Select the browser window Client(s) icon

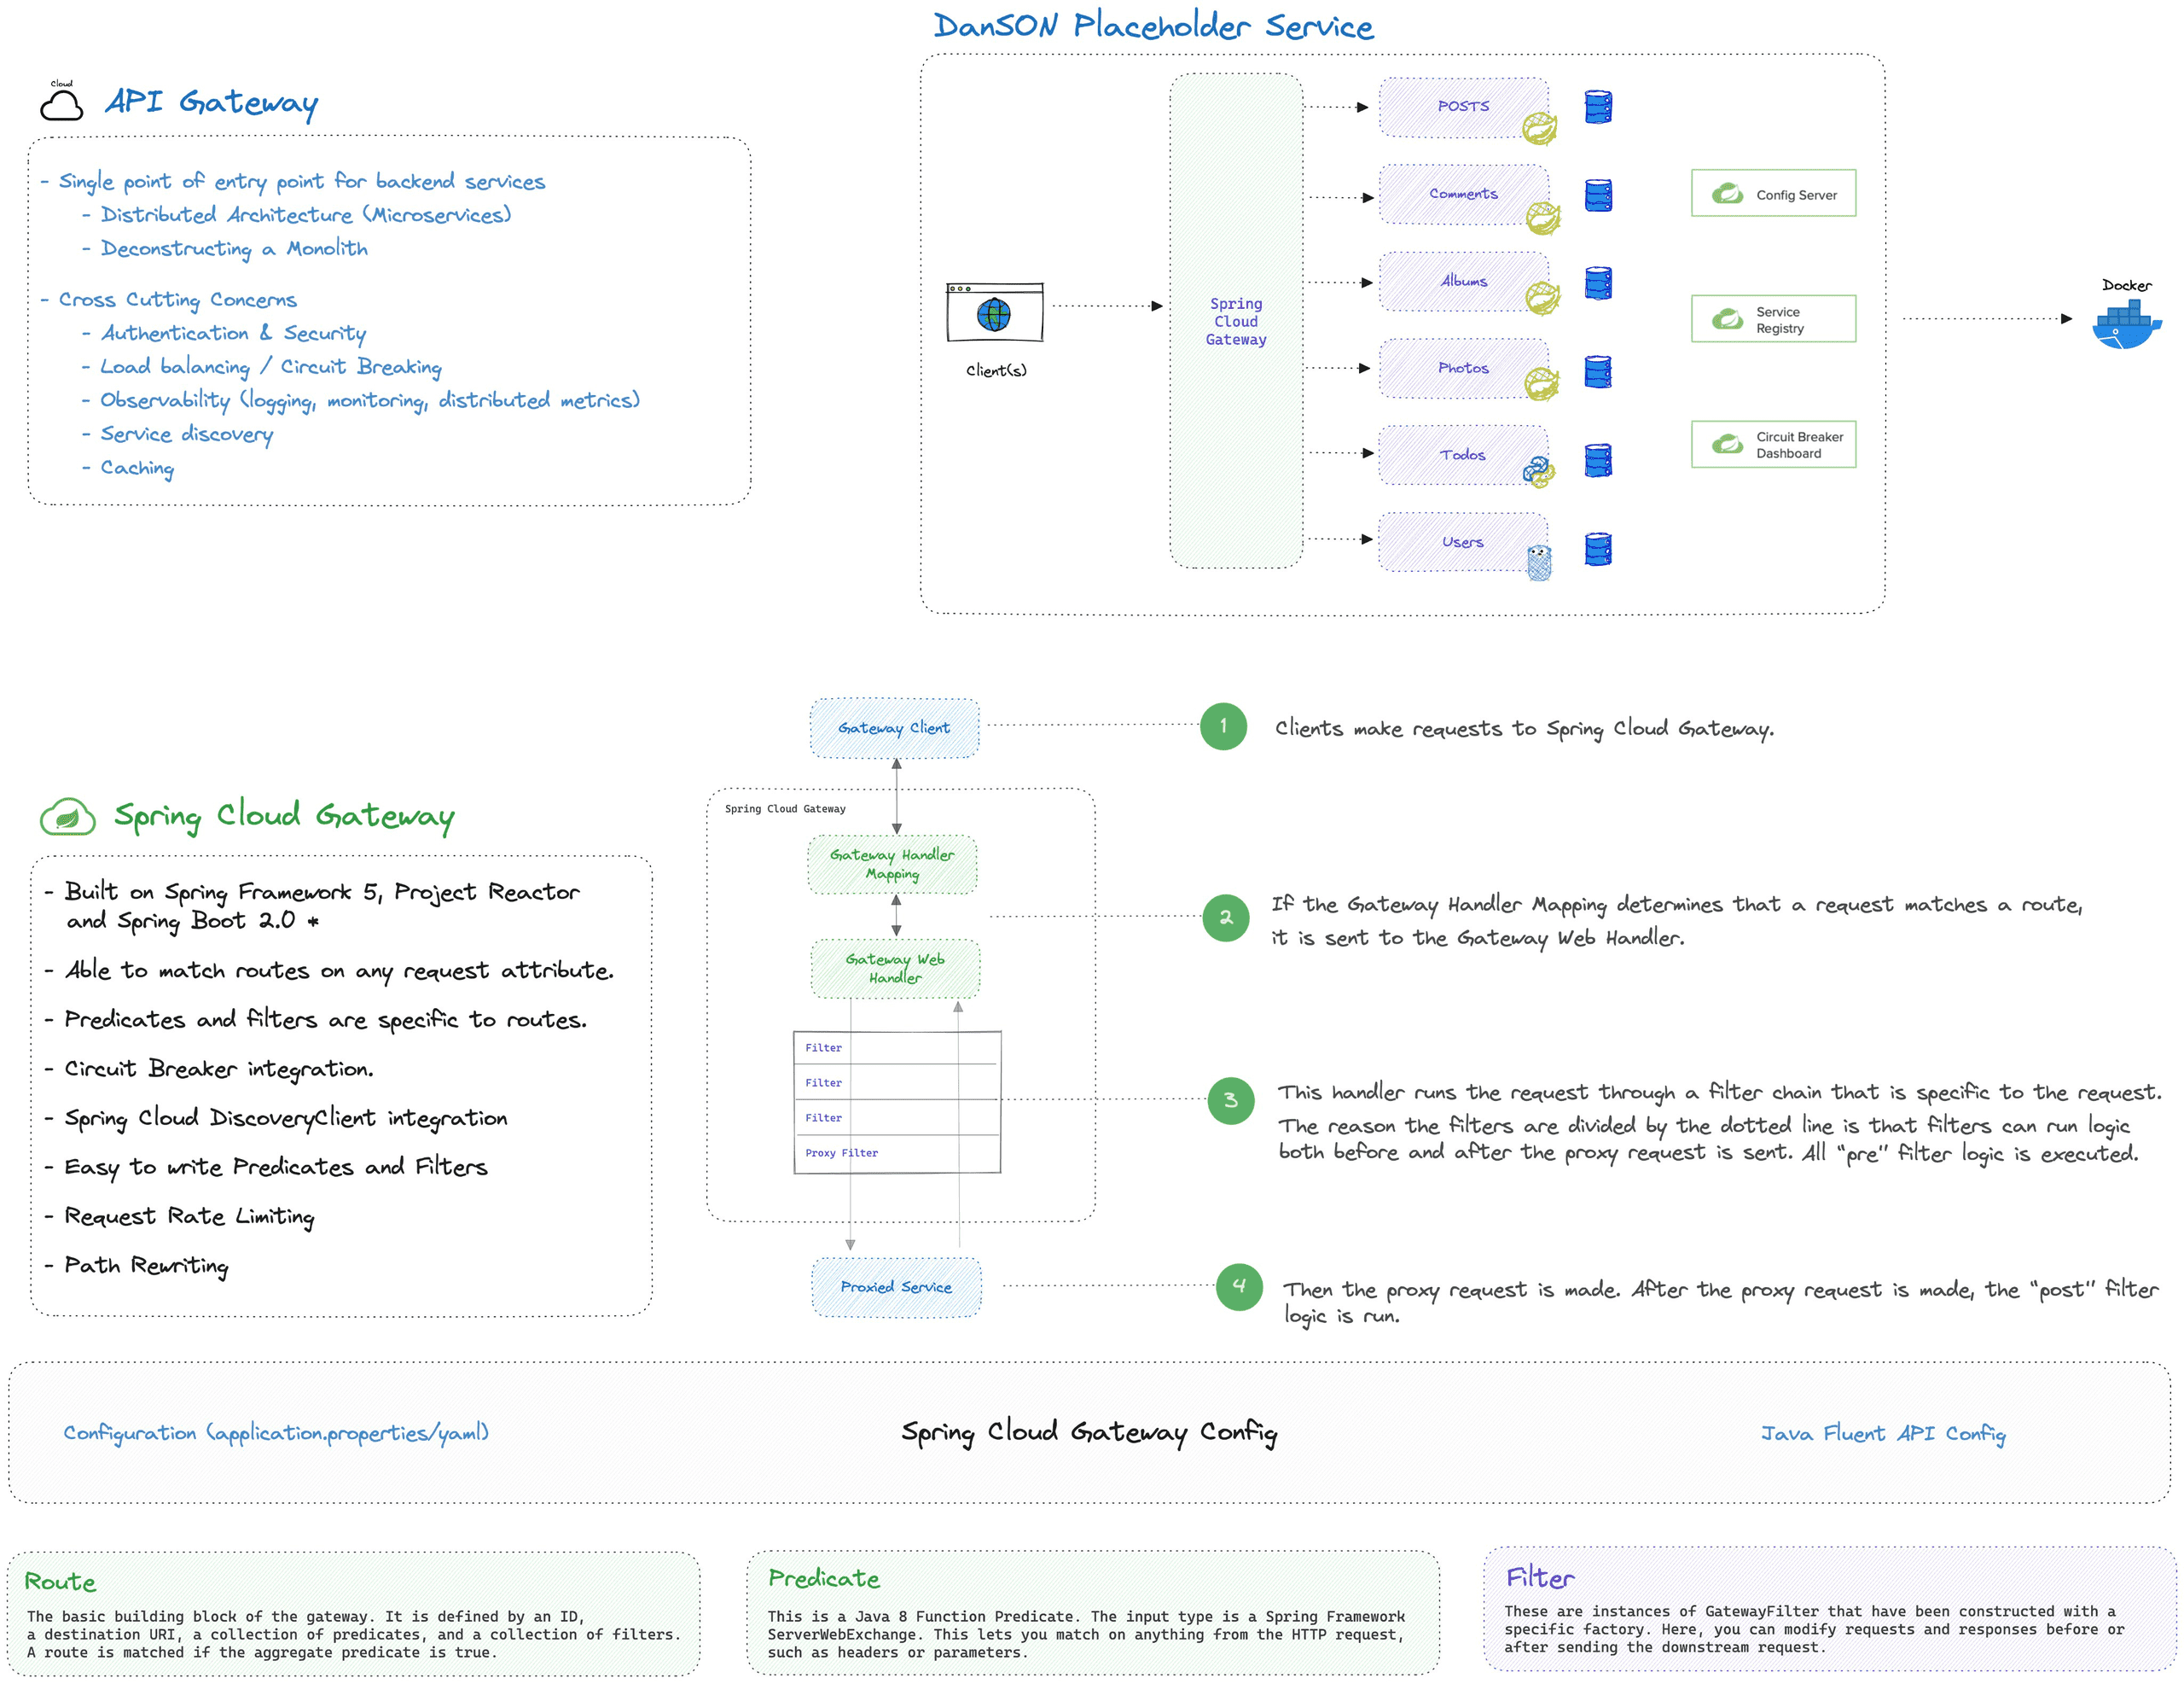(994, 312)
